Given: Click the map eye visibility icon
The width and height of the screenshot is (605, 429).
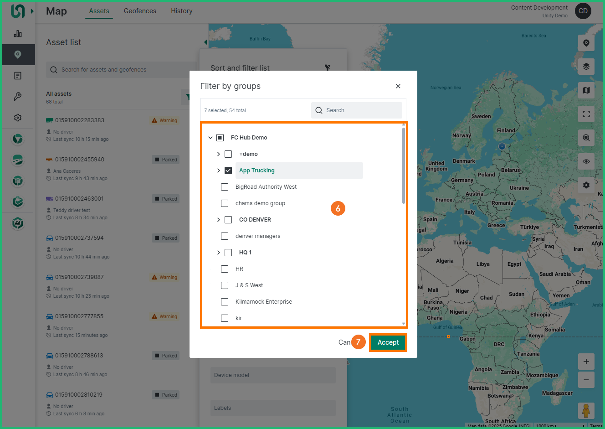Looking at the screenshot, I should click(586, 161).
